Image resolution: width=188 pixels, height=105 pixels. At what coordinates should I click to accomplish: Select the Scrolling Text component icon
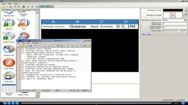point(9,49)
